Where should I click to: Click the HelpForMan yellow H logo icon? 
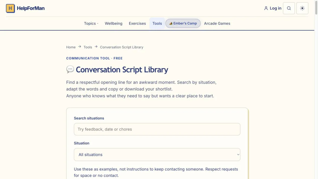point(10,8)
